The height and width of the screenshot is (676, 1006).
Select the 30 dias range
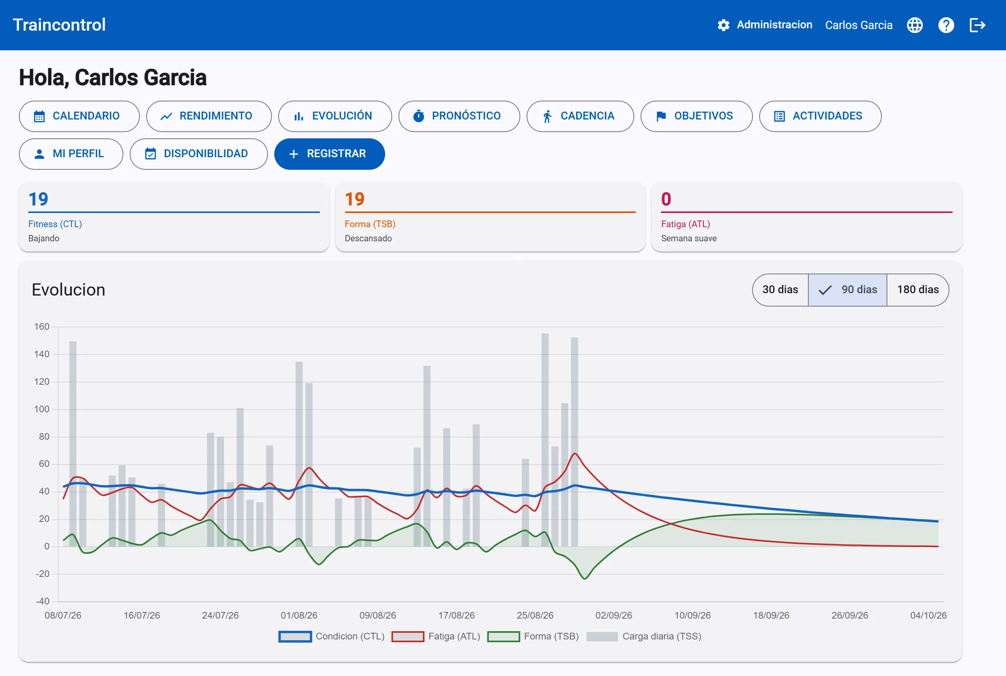780,290
